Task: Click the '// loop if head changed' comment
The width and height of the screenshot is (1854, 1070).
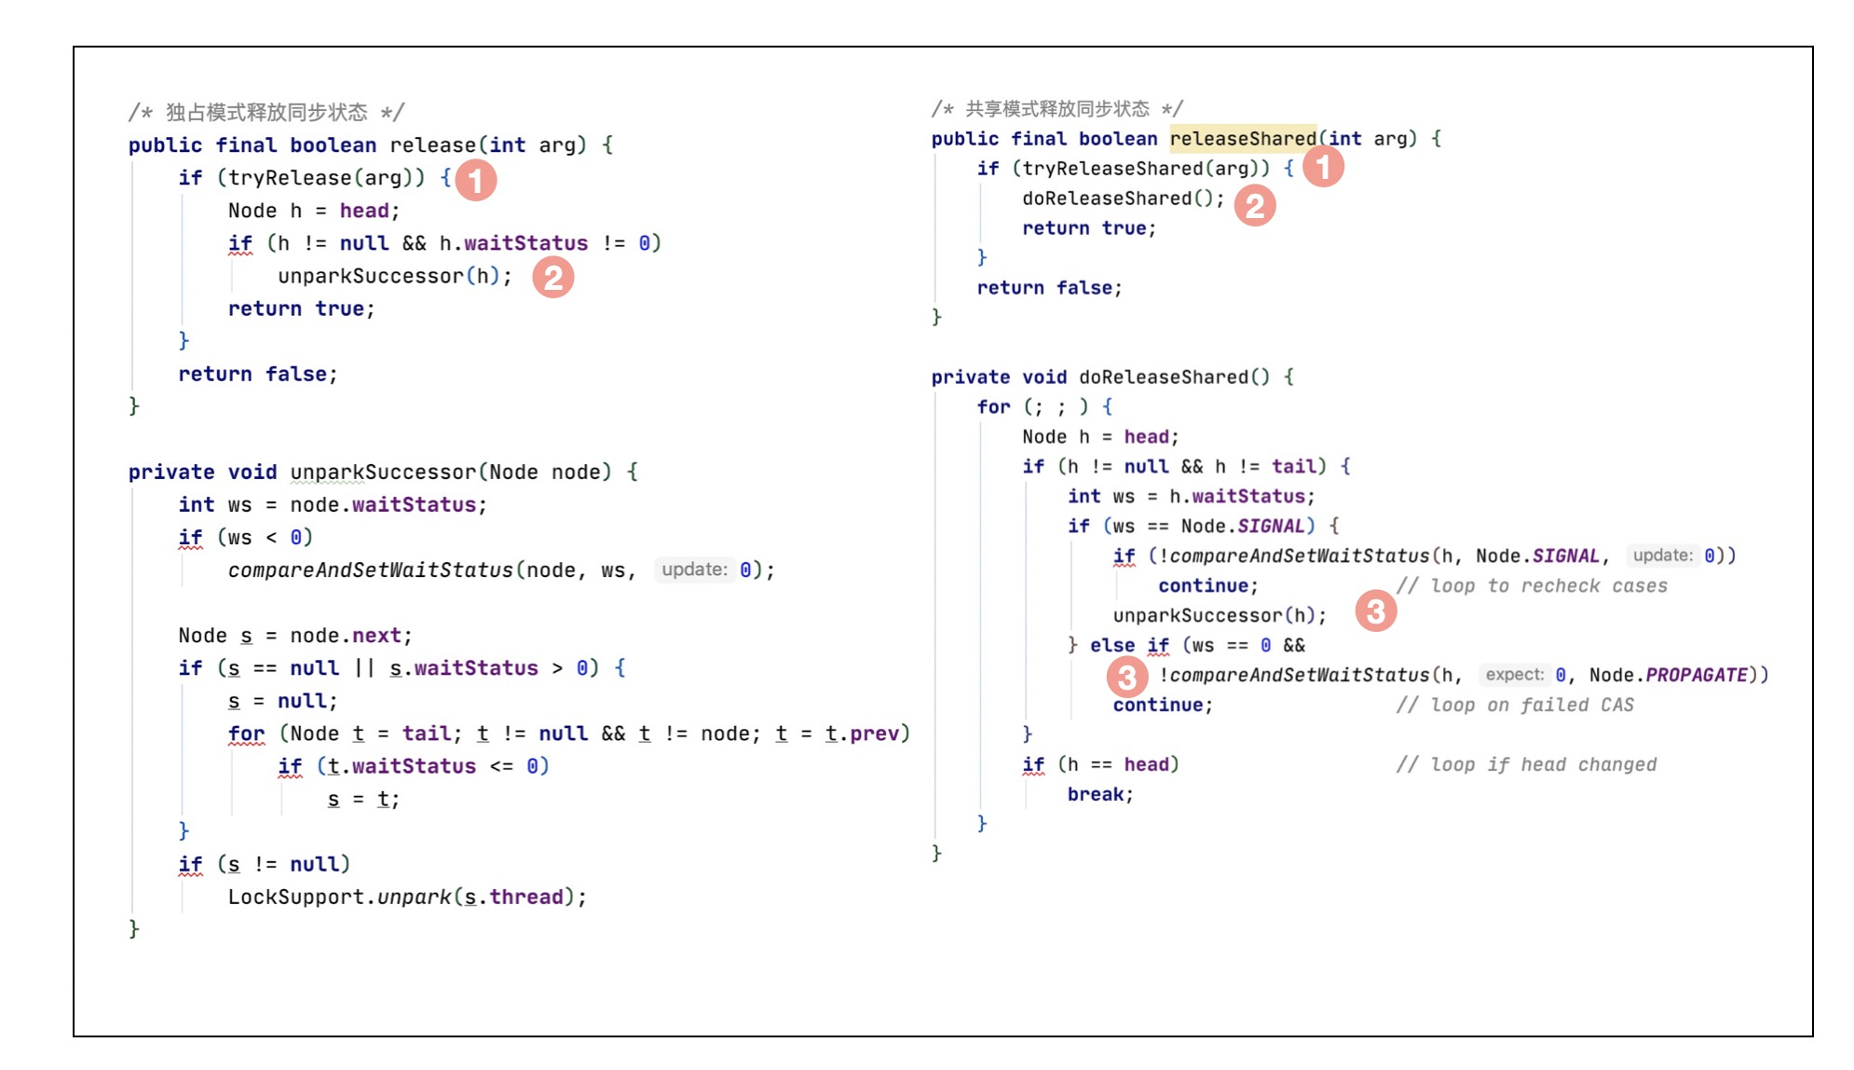Action: [1525, 764]
